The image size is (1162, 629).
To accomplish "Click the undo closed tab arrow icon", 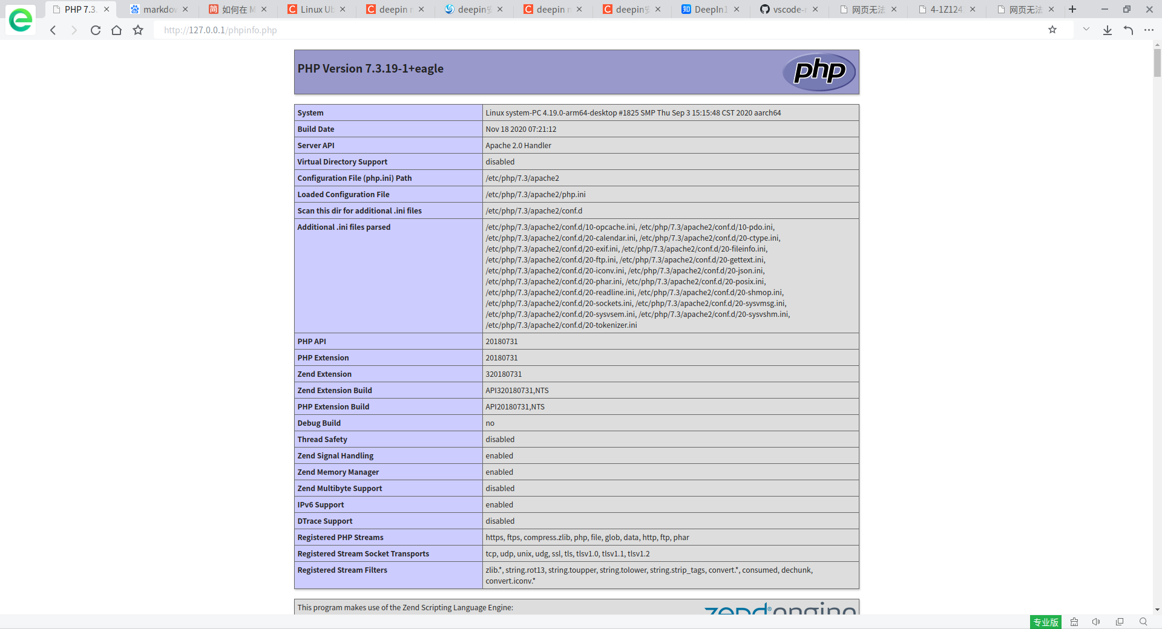I will (1128, 30).
